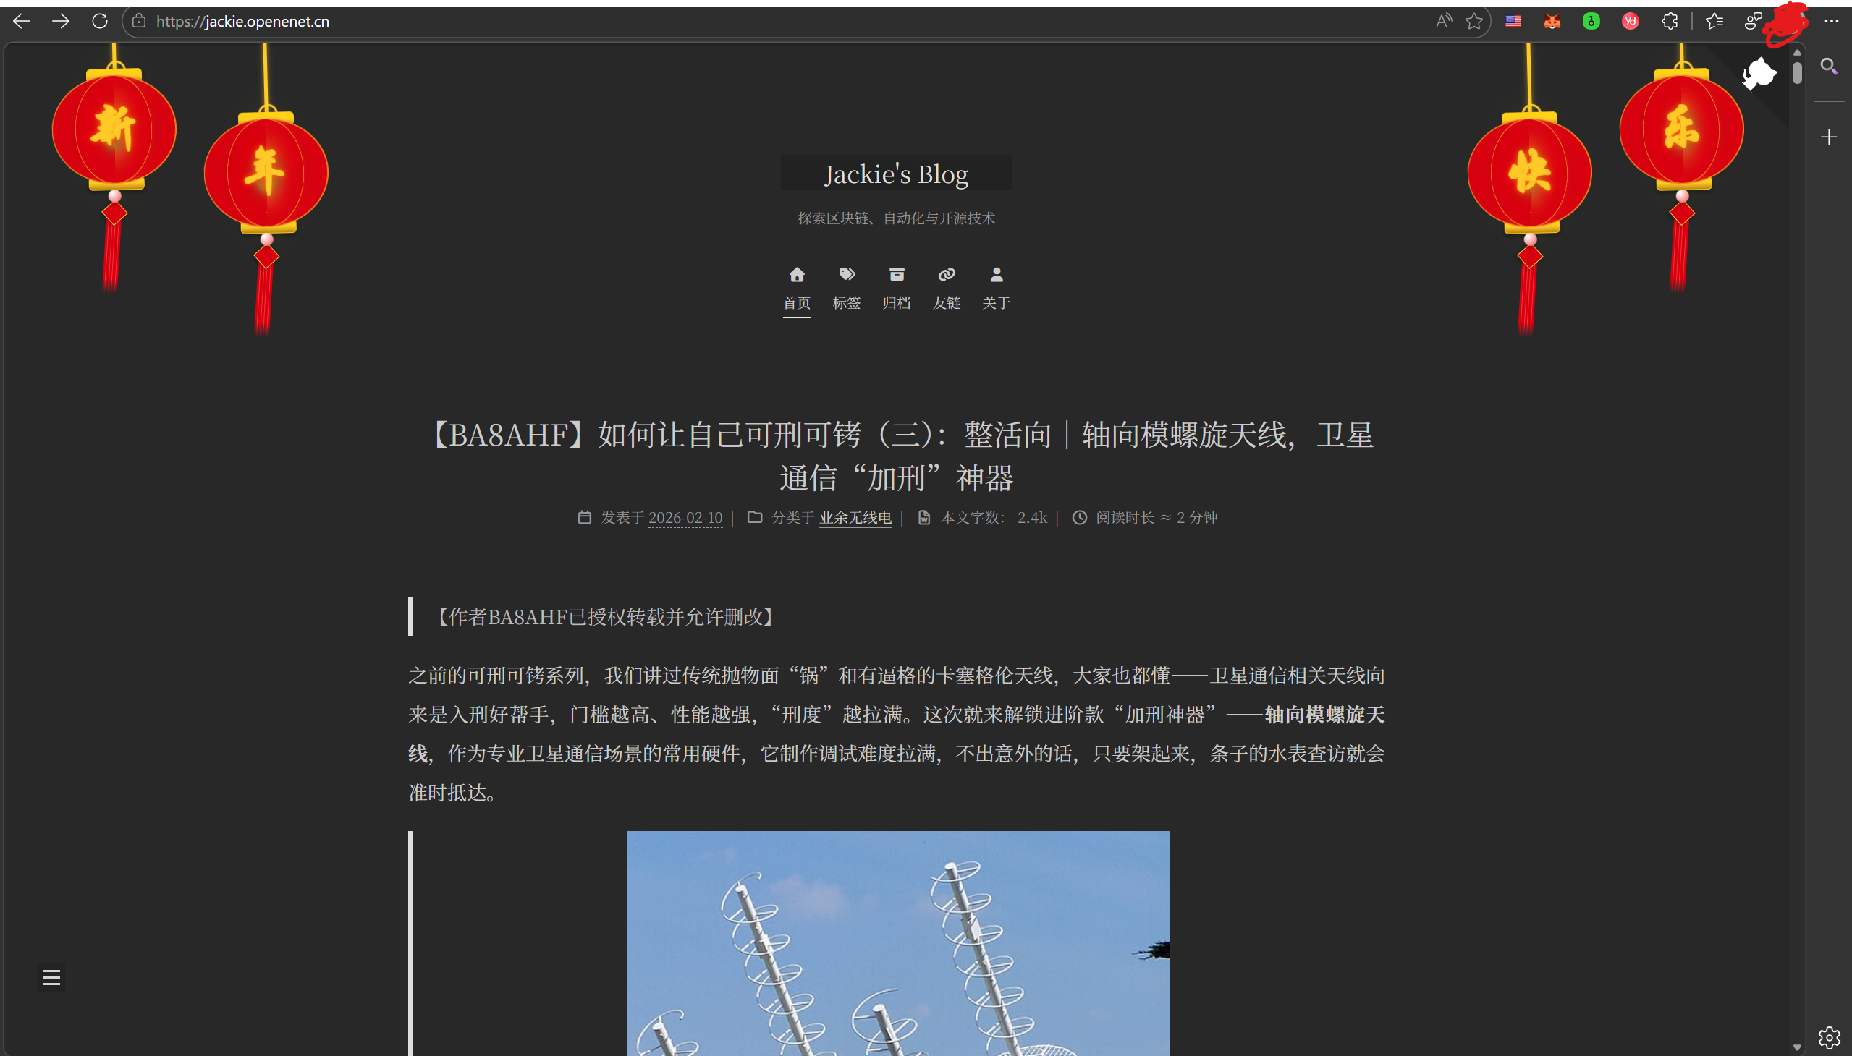Viewport: 1852px width, 1056px height.
Task: Click the 2026-02-10 publish date link
Action: (685, 518)
